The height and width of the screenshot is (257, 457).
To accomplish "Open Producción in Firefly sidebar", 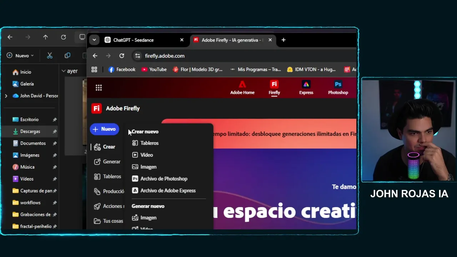I will coord(109,191).
